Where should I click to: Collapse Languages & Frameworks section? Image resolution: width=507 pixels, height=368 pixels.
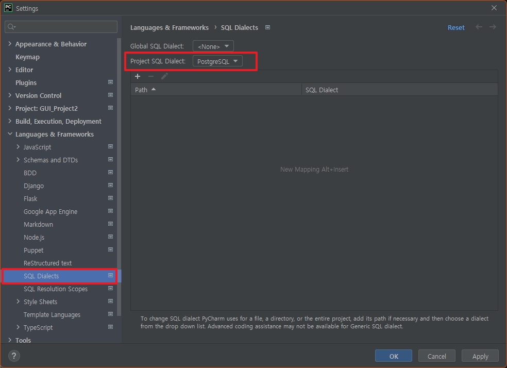tap(10, 134)
